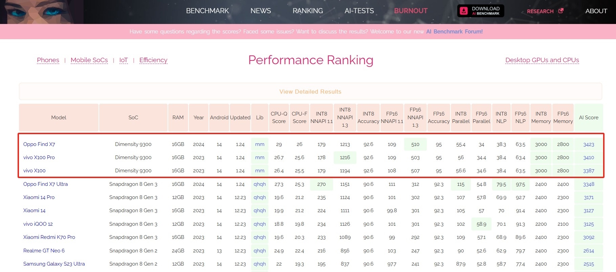Click the Samsung Galaxy S23 Ultra link
The height and width of the screenshot is (272, 616).
point(54,264)
